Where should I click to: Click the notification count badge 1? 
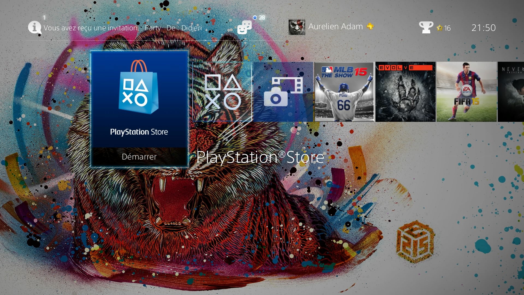pos(44,17)
